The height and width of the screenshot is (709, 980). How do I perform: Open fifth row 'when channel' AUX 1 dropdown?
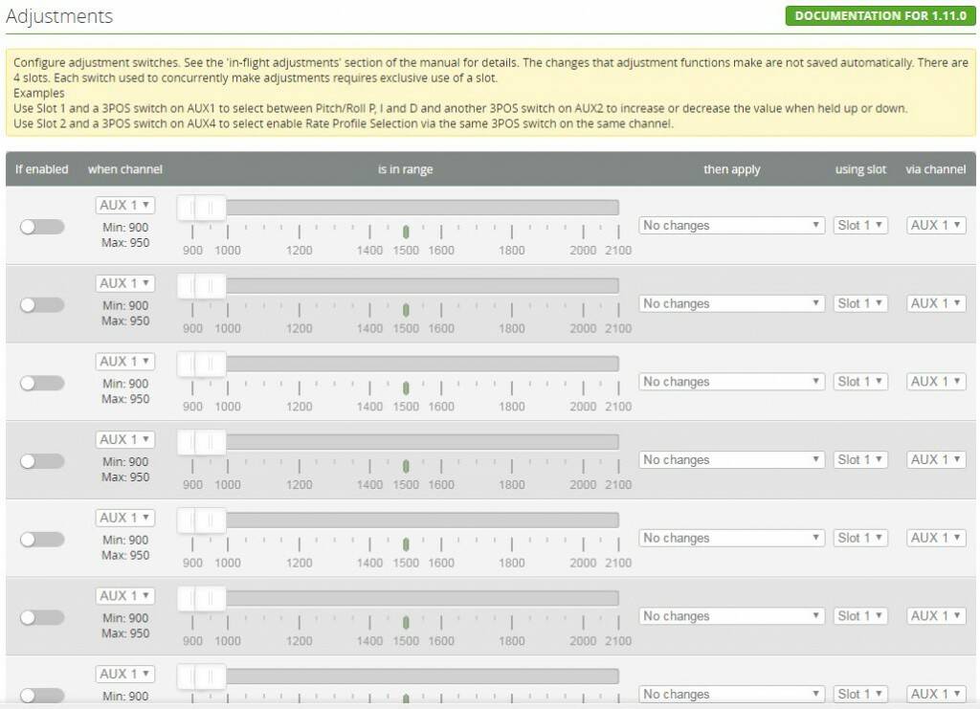(x=125, y=518)
